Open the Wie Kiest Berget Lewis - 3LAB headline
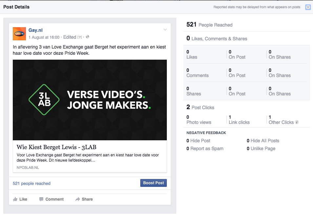The image size is (313, 217). (56, 147)
